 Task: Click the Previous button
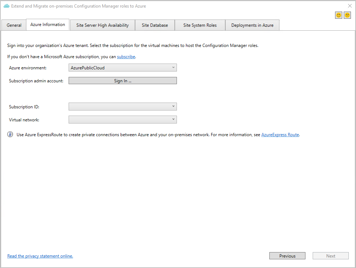pos(287,255)
